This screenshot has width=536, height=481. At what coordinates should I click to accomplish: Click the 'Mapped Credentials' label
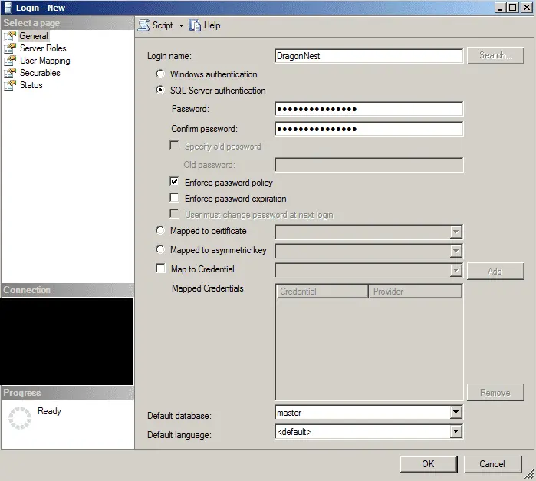coord(208,288)
